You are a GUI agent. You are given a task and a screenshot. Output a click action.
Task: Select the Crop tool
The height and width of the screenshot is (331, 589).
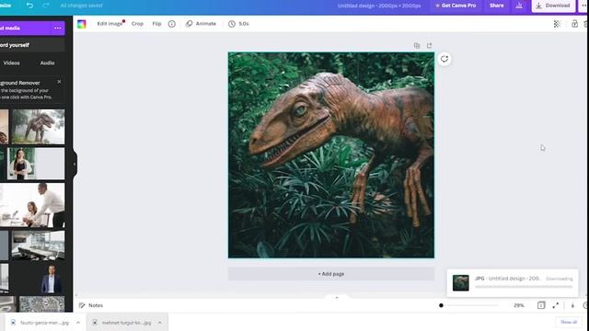[x=137, y=24]
